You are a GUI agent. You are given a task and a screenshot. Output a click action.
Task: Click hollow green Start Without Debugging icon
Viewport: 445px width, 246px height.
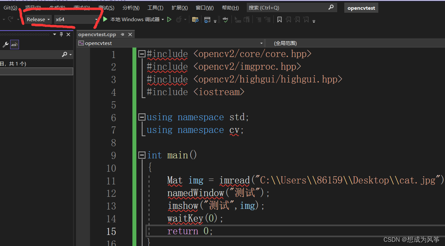click(169, 20)
